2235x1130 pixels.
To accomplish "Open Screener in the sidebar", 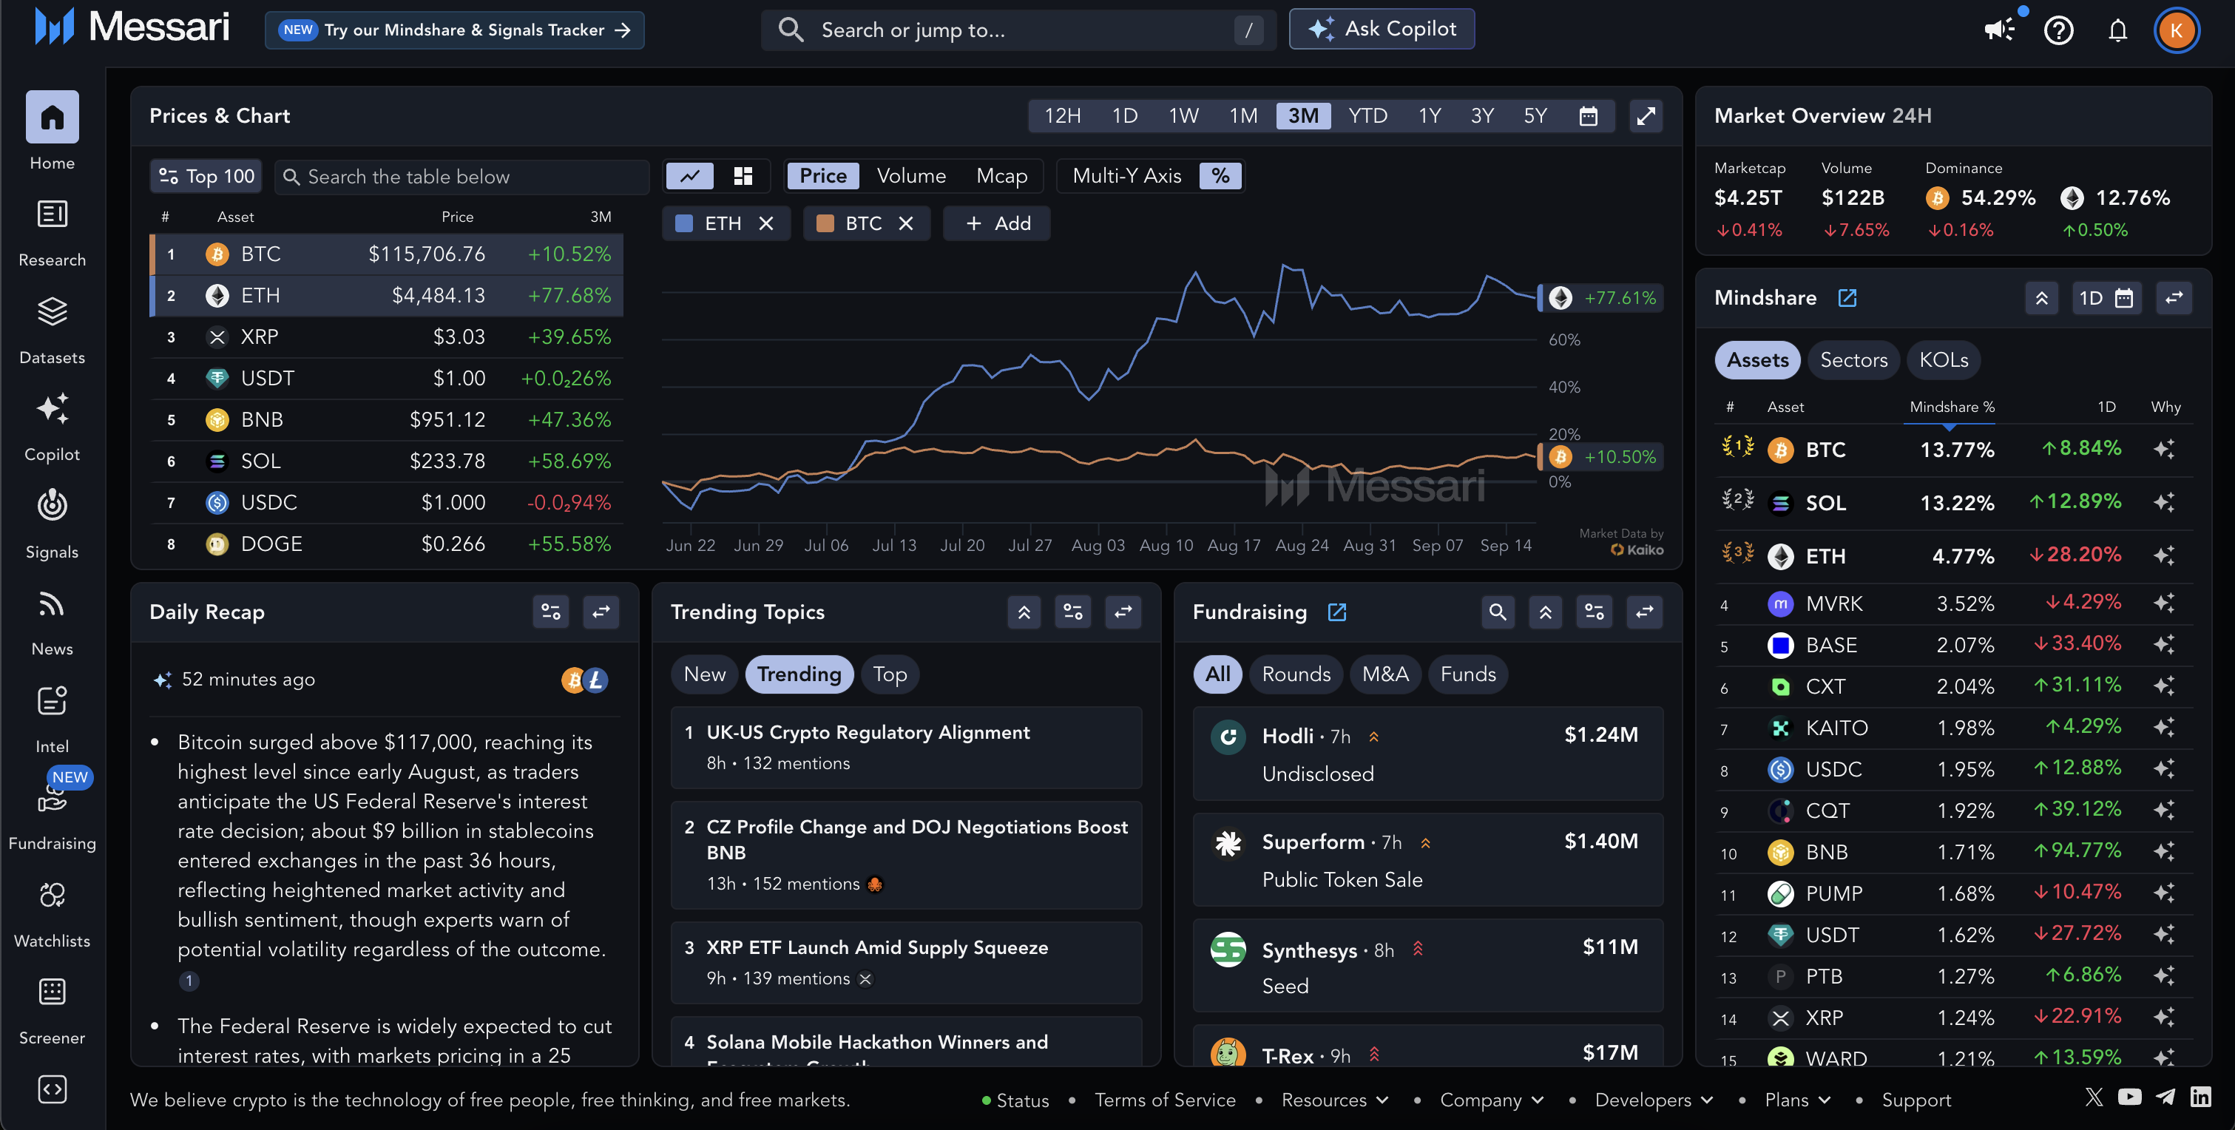I will point(52,1010).
